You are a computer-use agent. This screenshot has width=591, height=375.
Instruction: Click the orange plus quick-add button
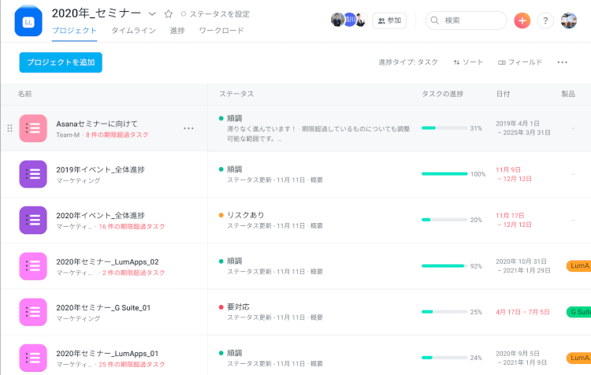point(522,20)
